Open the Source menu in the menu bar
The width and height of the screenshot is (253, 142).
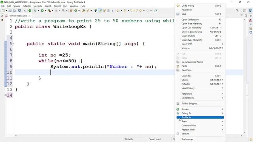pyautogui.click(x=17, y=6)
